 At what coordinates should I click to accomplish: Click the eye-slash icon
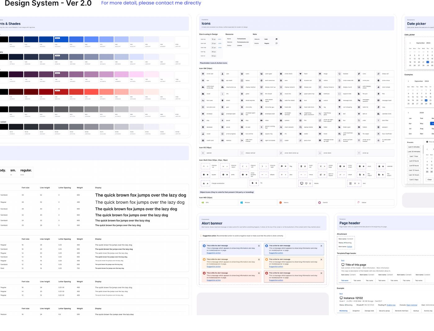222,81
